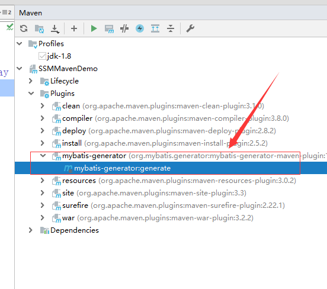
Task: Collapse the Plugins node
Action: 31,94
